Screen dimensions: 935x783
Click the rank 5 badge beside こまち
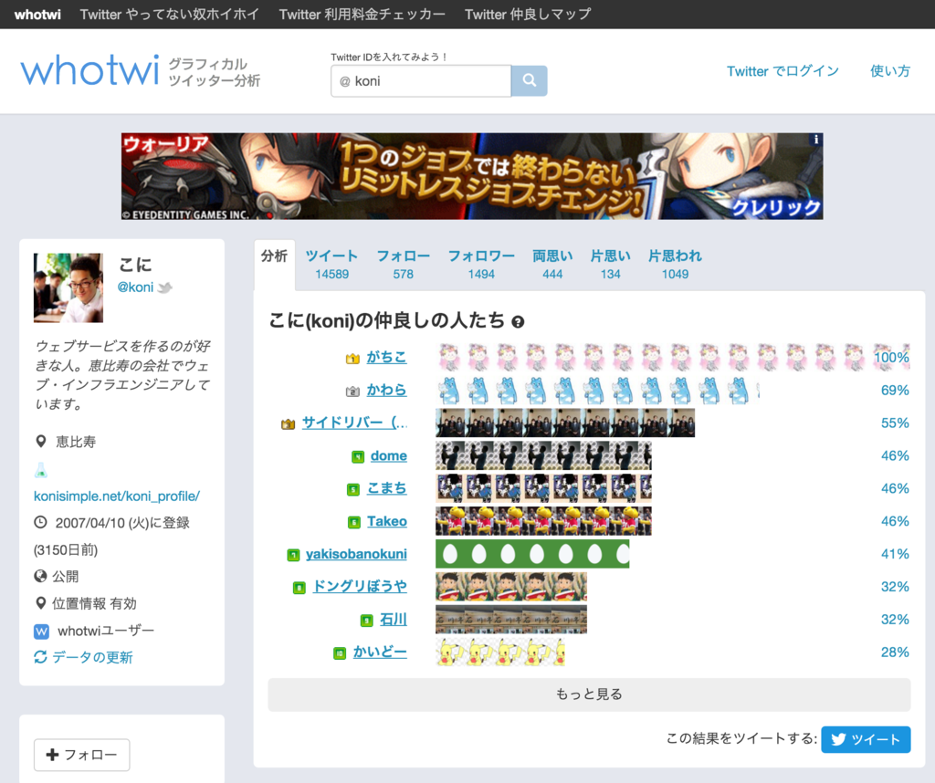pos(353,490)
